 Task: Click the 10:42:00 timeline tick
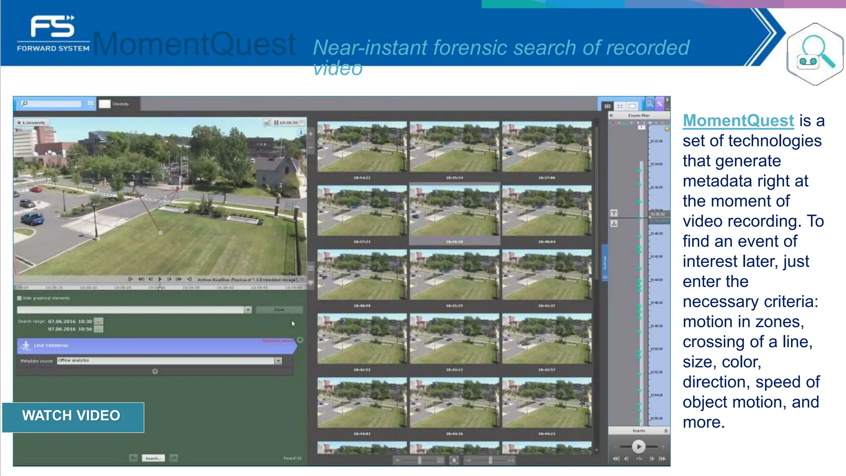pyautogui.click(x=657, y=257)
